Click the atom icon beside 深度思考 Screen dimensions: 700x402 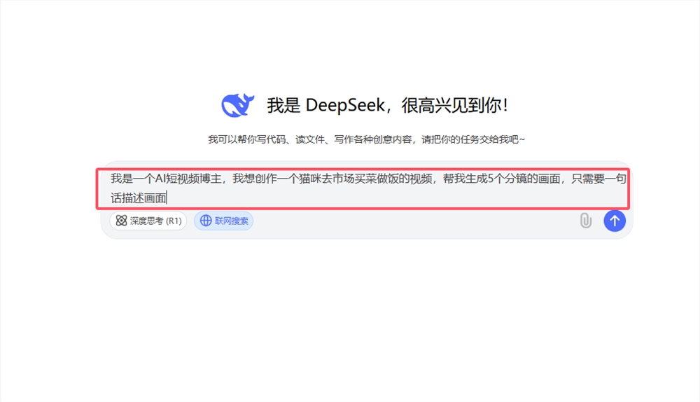click(x=121, y=221)
